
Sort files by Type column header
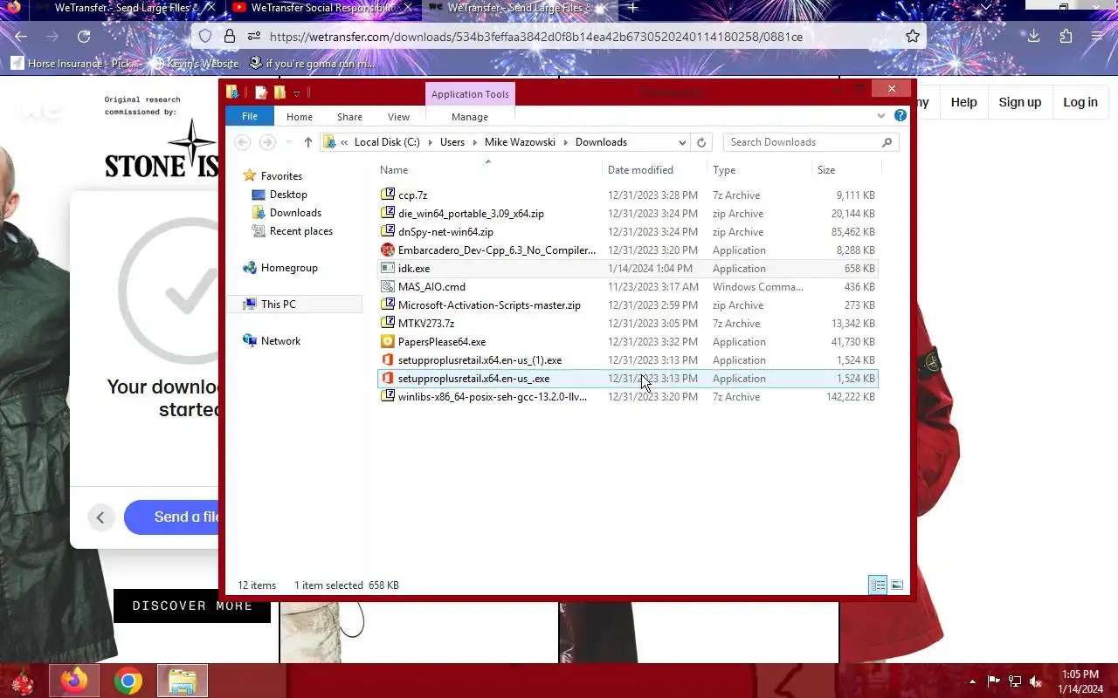click(x=724, y=170)
